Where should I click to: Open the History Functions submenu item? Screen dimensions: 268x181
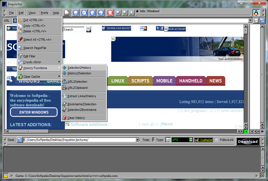pos(39,68)
